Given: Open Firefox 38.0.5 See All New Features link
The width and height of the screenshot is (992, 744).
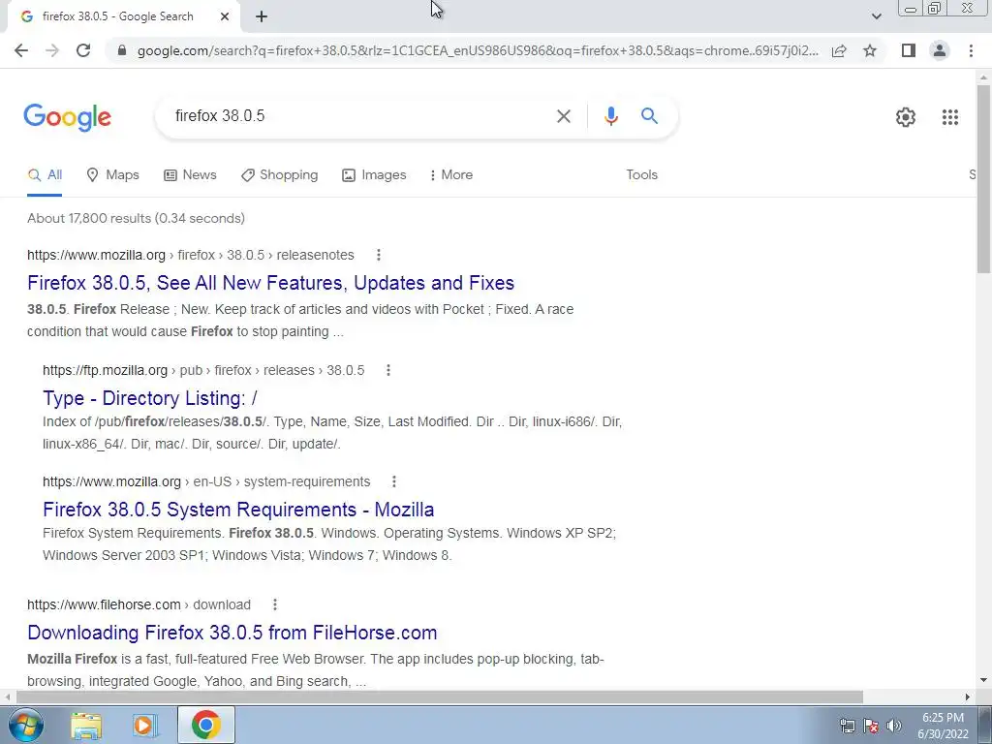Looking at the screenshot, I should (271, 283).
